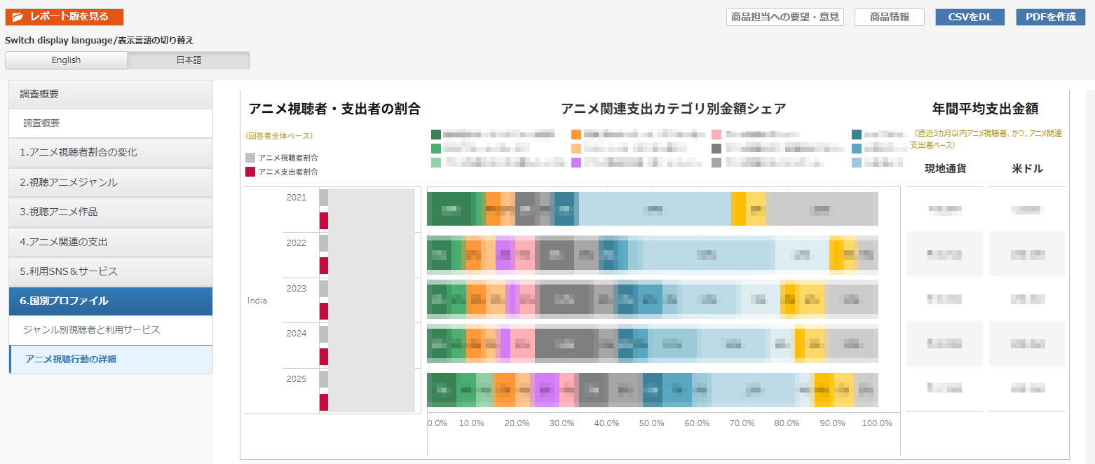Switch display language to English

point(67,60)
